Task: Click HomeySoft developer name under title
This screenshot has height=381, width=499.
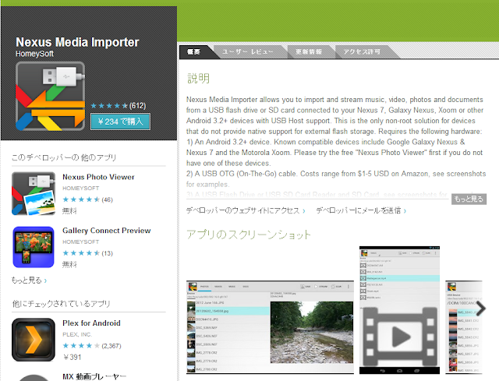Action: coord(34,54)
